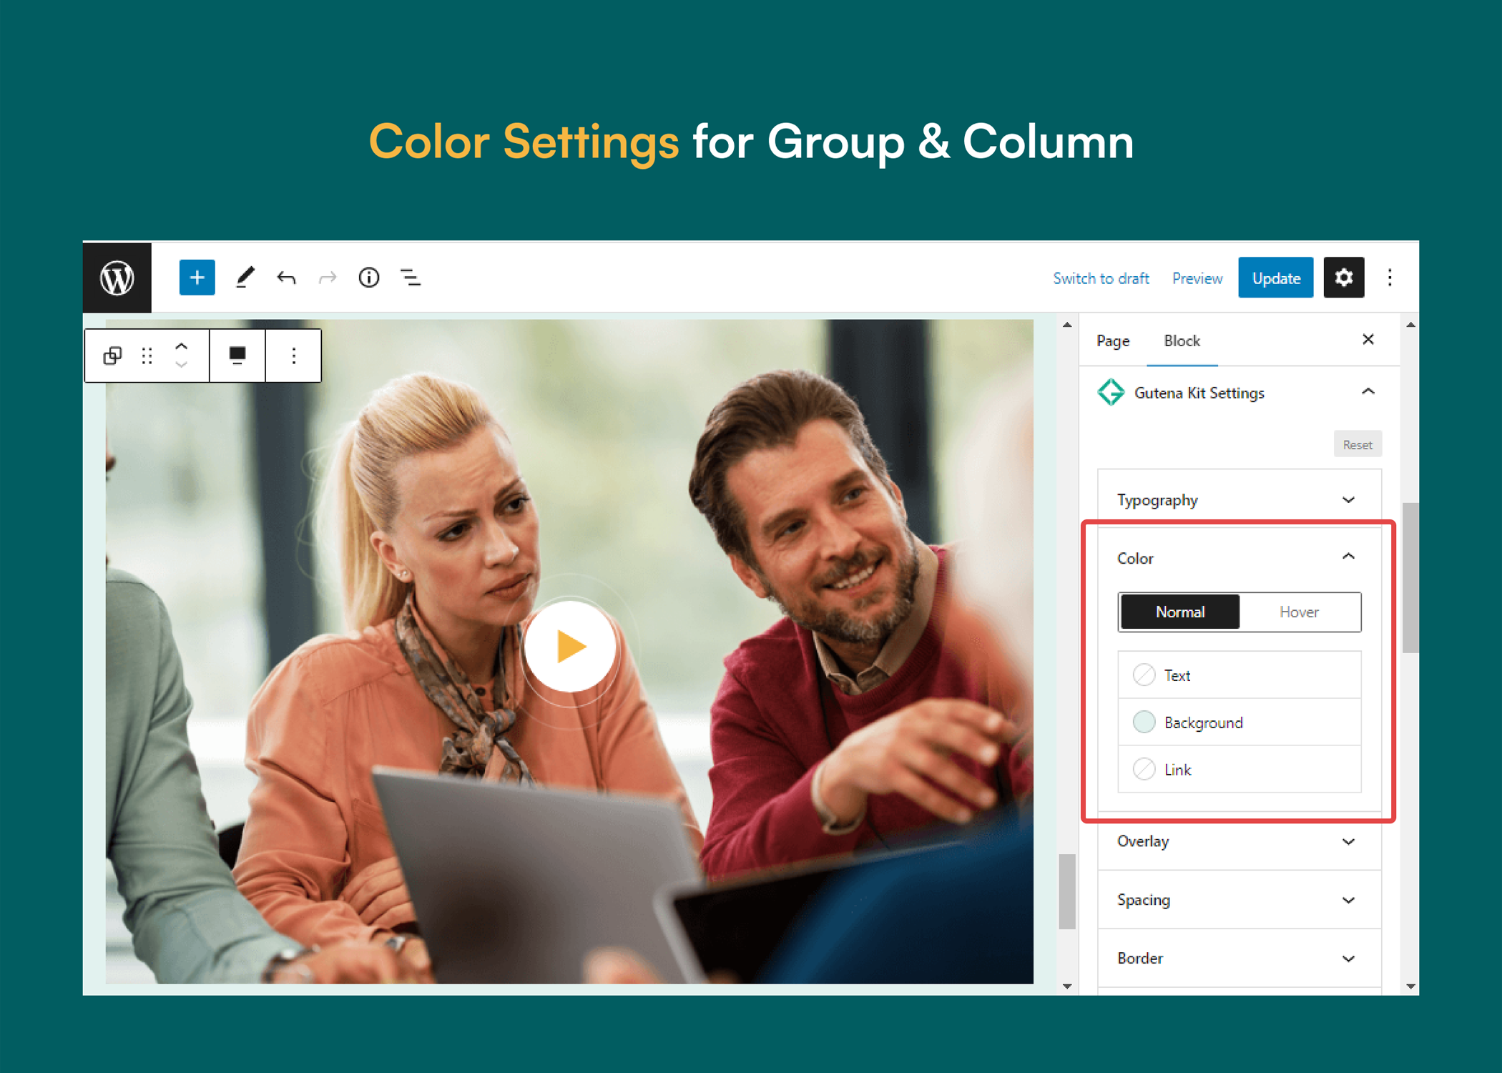Click the editor canvas scrollbar thumb
1502x1073 pixels.
point(1067,891)
